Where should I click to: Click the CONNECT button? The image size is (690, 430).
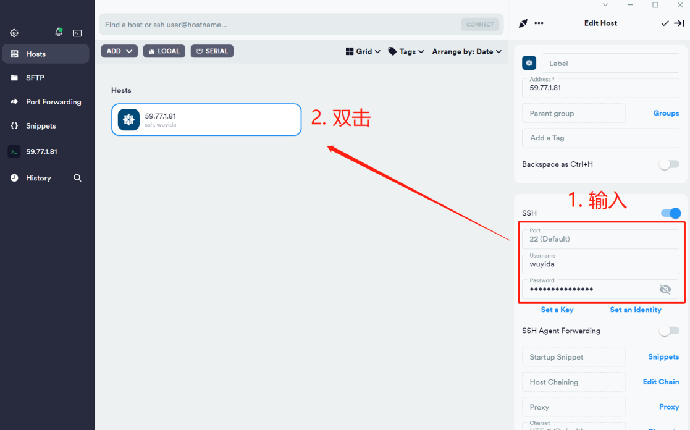[x=479, y=25]
